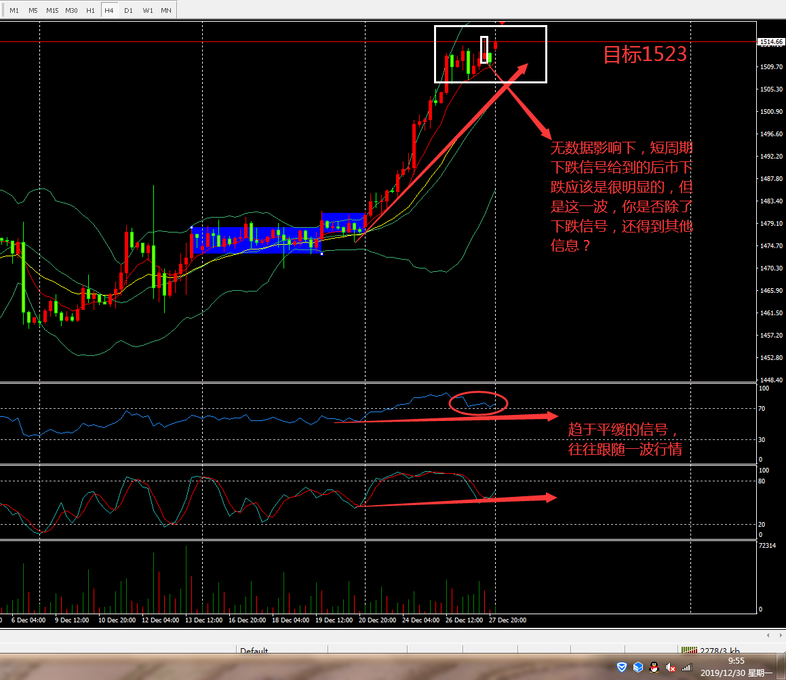Toggle the active H4 timeframe button

pyautogui.click(x=109, y=11)
